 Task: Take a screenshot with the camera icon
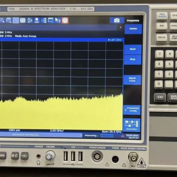(117, 20)
